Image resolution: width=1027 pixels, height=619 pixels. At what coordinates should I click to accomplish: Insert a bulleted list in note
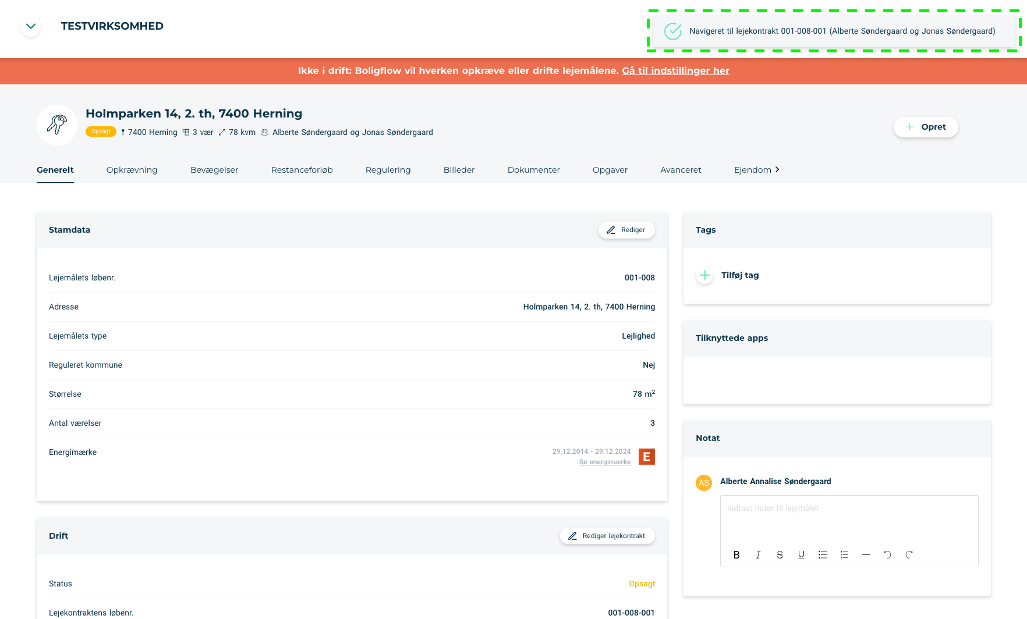pyautogui.click(x=823, y=554)
